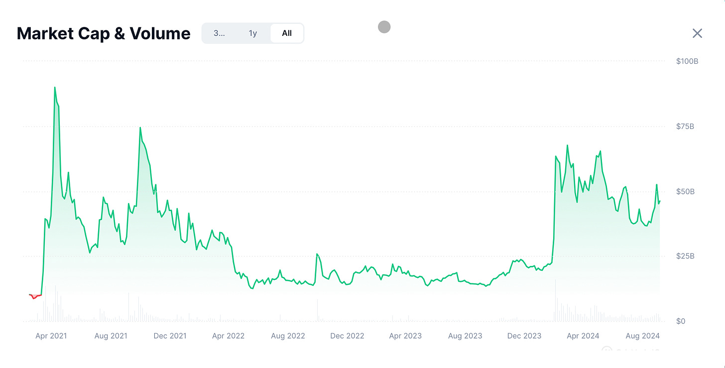Click the Market Cap & Volume heading

(104, 33)
